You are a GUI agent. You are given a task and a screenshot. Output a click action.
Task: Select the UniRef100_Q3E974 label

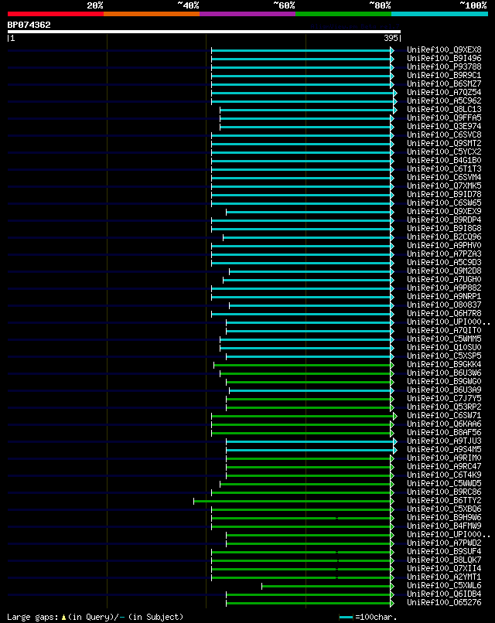coord(444,126)
